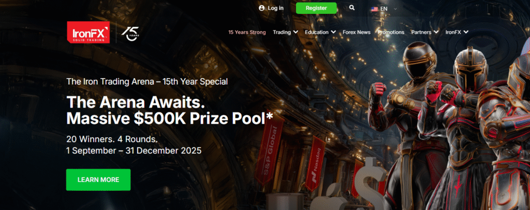Click the green LEARN MORE button
530x210 pixels.
point(98,179)
